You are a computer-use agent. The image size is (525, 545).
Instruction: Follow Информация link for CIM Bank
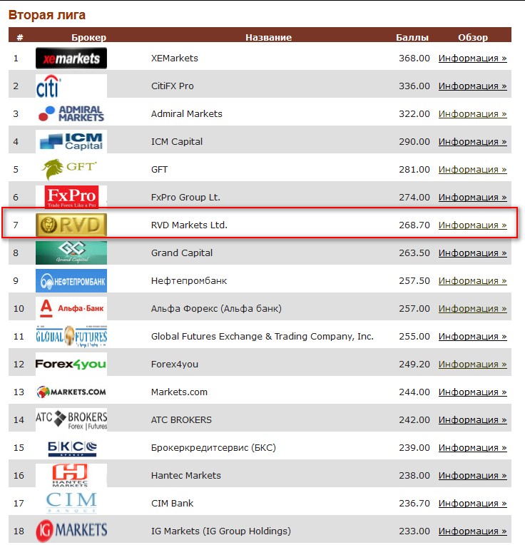click(472, 503)
